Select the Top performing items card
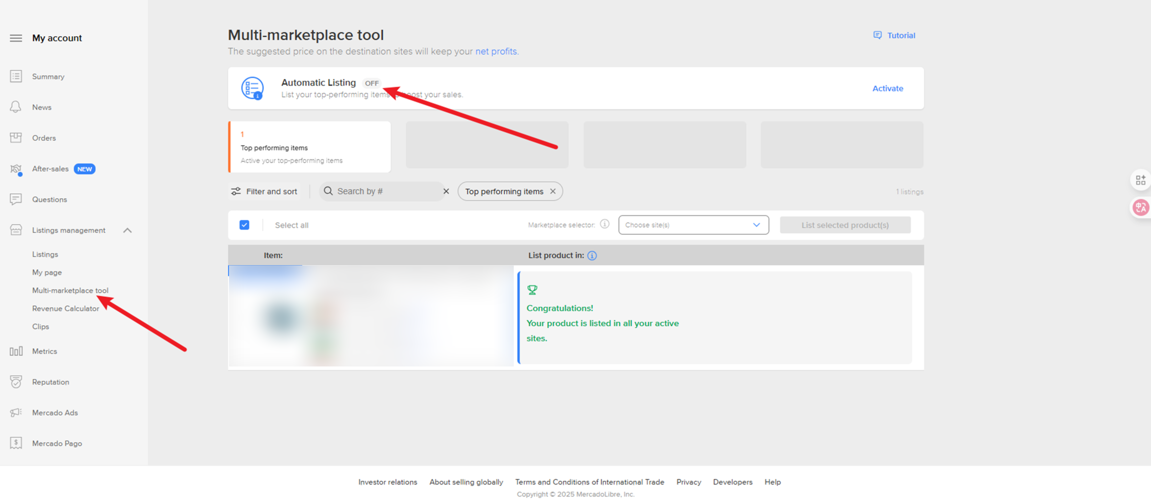 tap(310, 147)
